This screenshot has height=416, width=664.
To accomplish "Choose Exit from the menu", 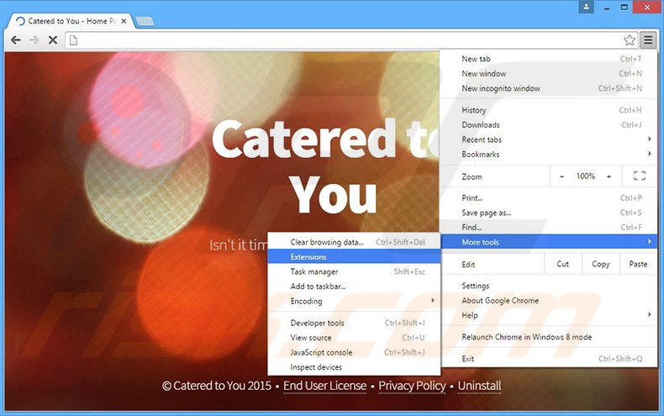I will 549,359.
